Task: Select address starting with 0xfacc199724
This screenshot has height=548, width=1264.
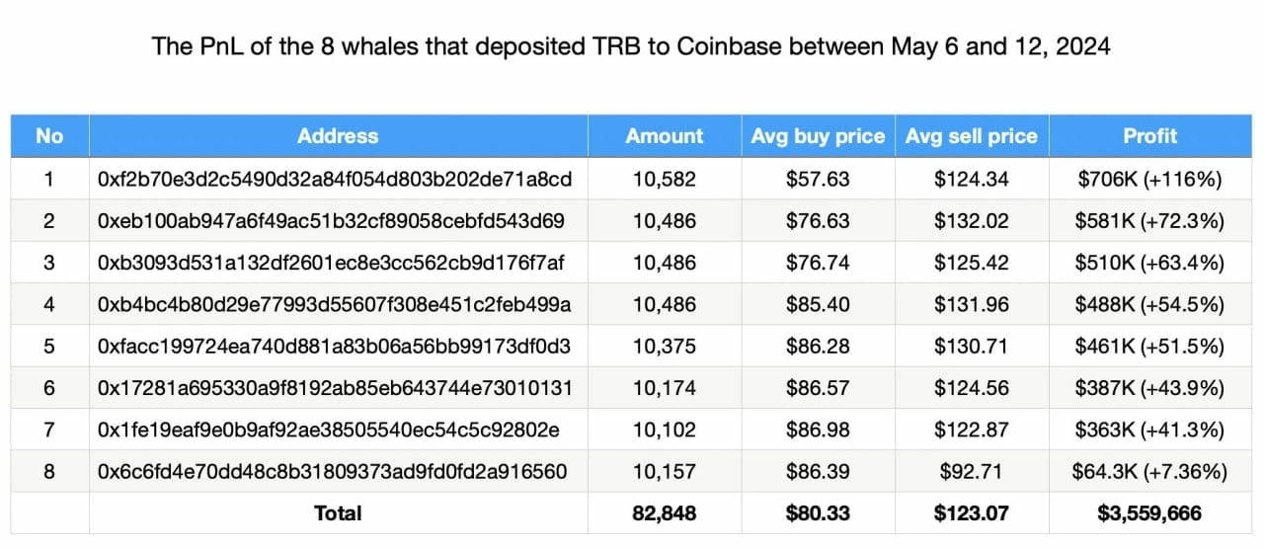Action: tap(334, 347)
